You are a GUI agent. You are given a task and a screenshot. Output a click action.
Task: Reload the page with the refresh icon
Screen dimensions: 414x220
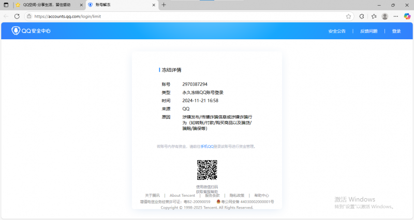17,17
